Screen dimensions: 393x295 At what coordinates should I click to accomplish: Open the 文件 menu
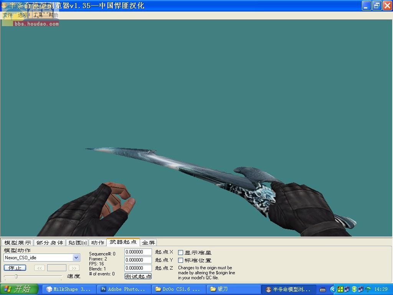tap(8, 15)
